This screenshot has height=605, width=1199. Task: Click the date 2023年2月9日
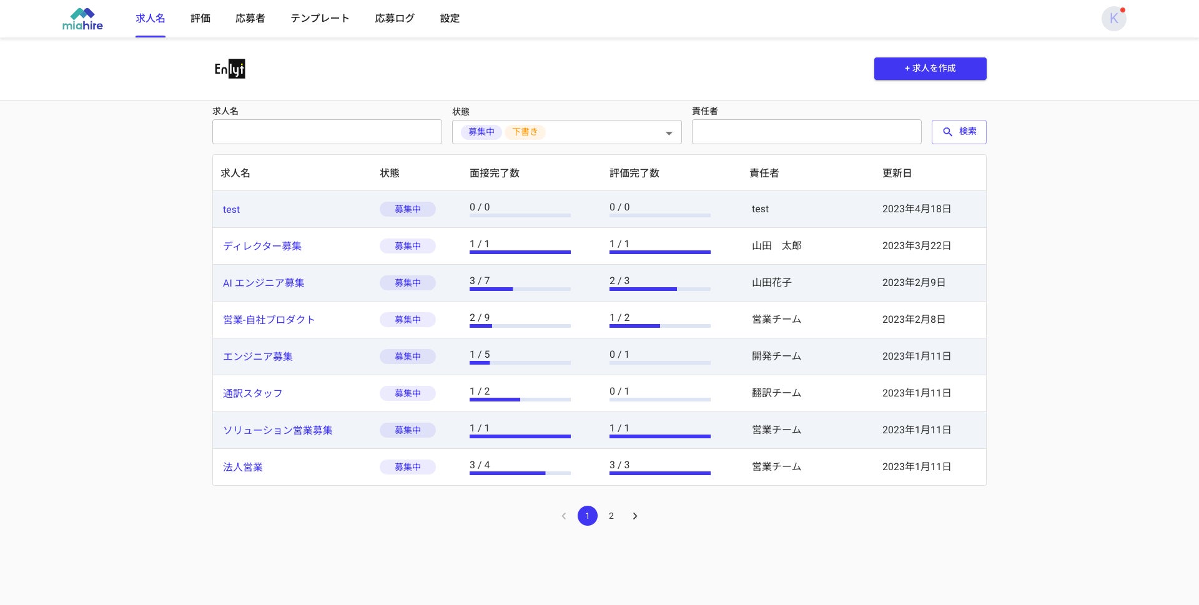[914, 283]
